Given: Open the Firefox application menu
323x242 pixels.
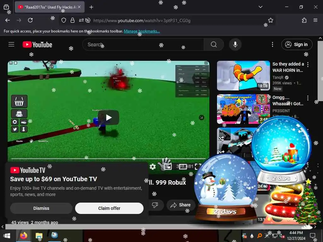Looking at the screenshot, I should point(315,20).
